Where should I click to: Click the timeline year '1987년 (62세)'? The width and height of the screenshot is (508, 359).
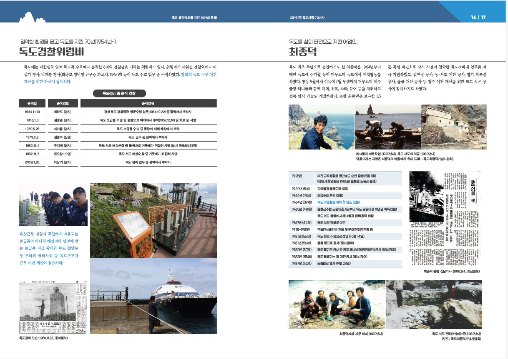click(302, 263)
